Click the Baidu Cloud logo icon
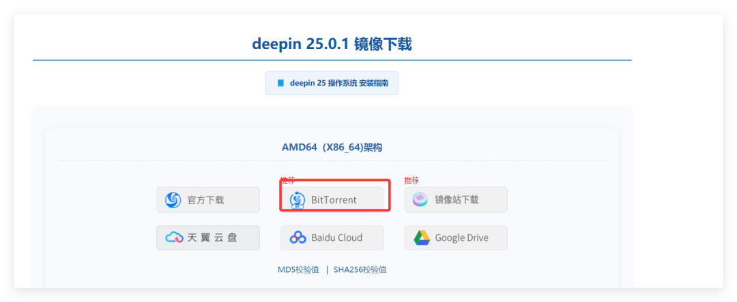This screenshot has width=737, height=302. click(298, 237)
